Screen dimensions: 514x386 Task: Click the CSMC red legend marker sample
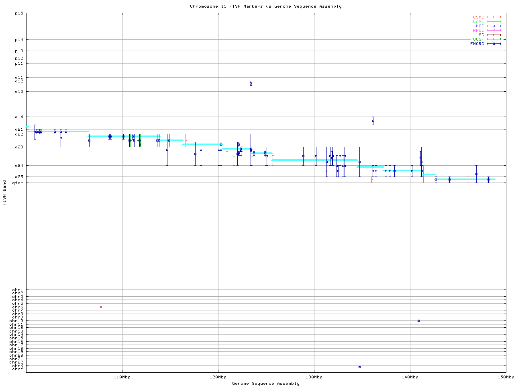point(494,17)
